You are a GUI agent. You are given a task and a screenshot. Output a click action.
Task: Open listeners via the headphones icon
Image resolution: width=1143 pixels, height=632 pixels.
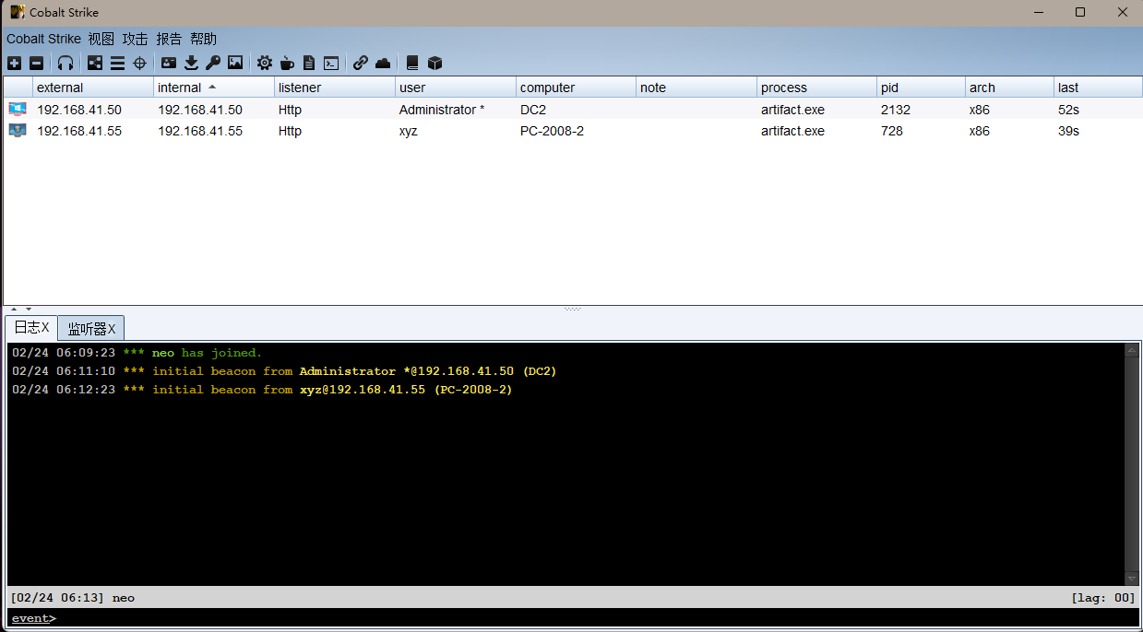[65, 63]
